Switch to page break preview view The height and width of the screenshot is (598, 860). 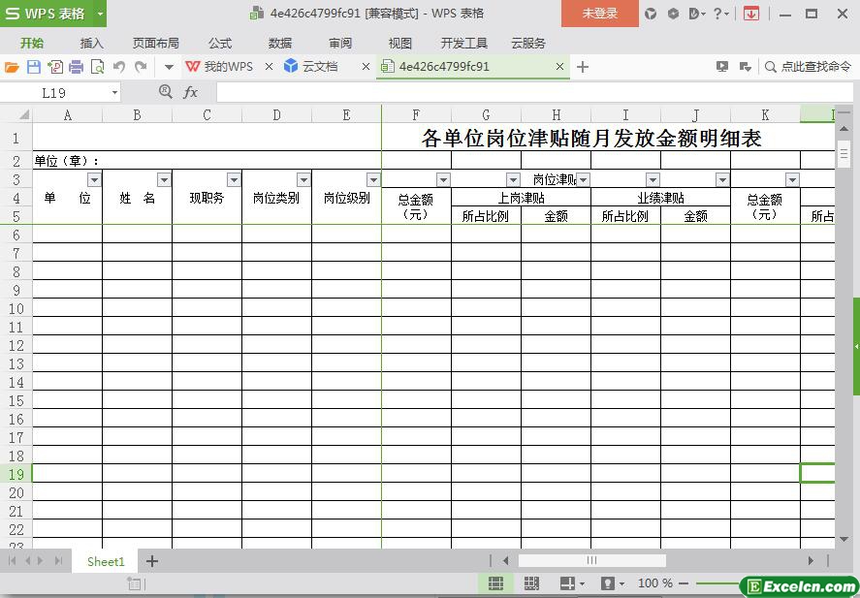[x=531, y=583]
